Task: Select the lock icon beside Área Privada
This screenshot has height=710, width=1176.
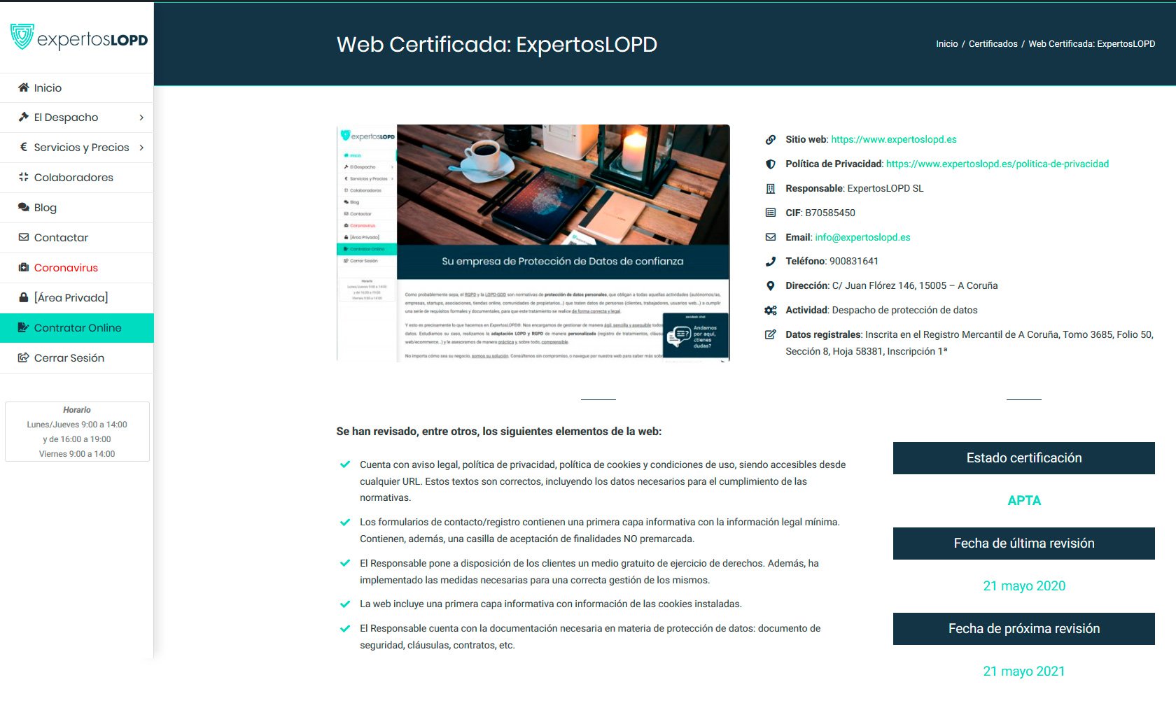Action: tap(22, 297)
